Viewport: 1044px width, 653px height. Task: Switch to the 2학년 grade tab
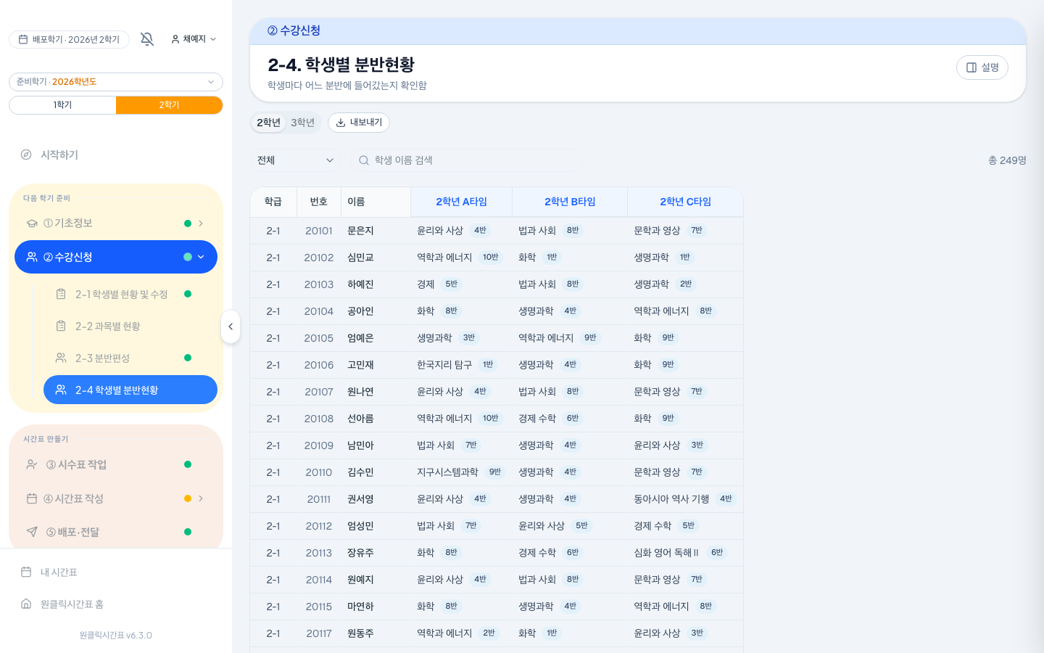coord(268,123)
